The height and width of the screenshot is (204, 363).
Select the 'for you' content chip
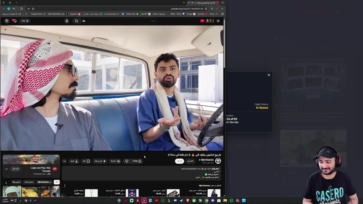pyautogui.click(x=16, y=182)
